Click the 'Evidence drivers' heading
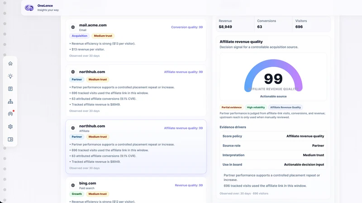 click(x=233, y=127)
